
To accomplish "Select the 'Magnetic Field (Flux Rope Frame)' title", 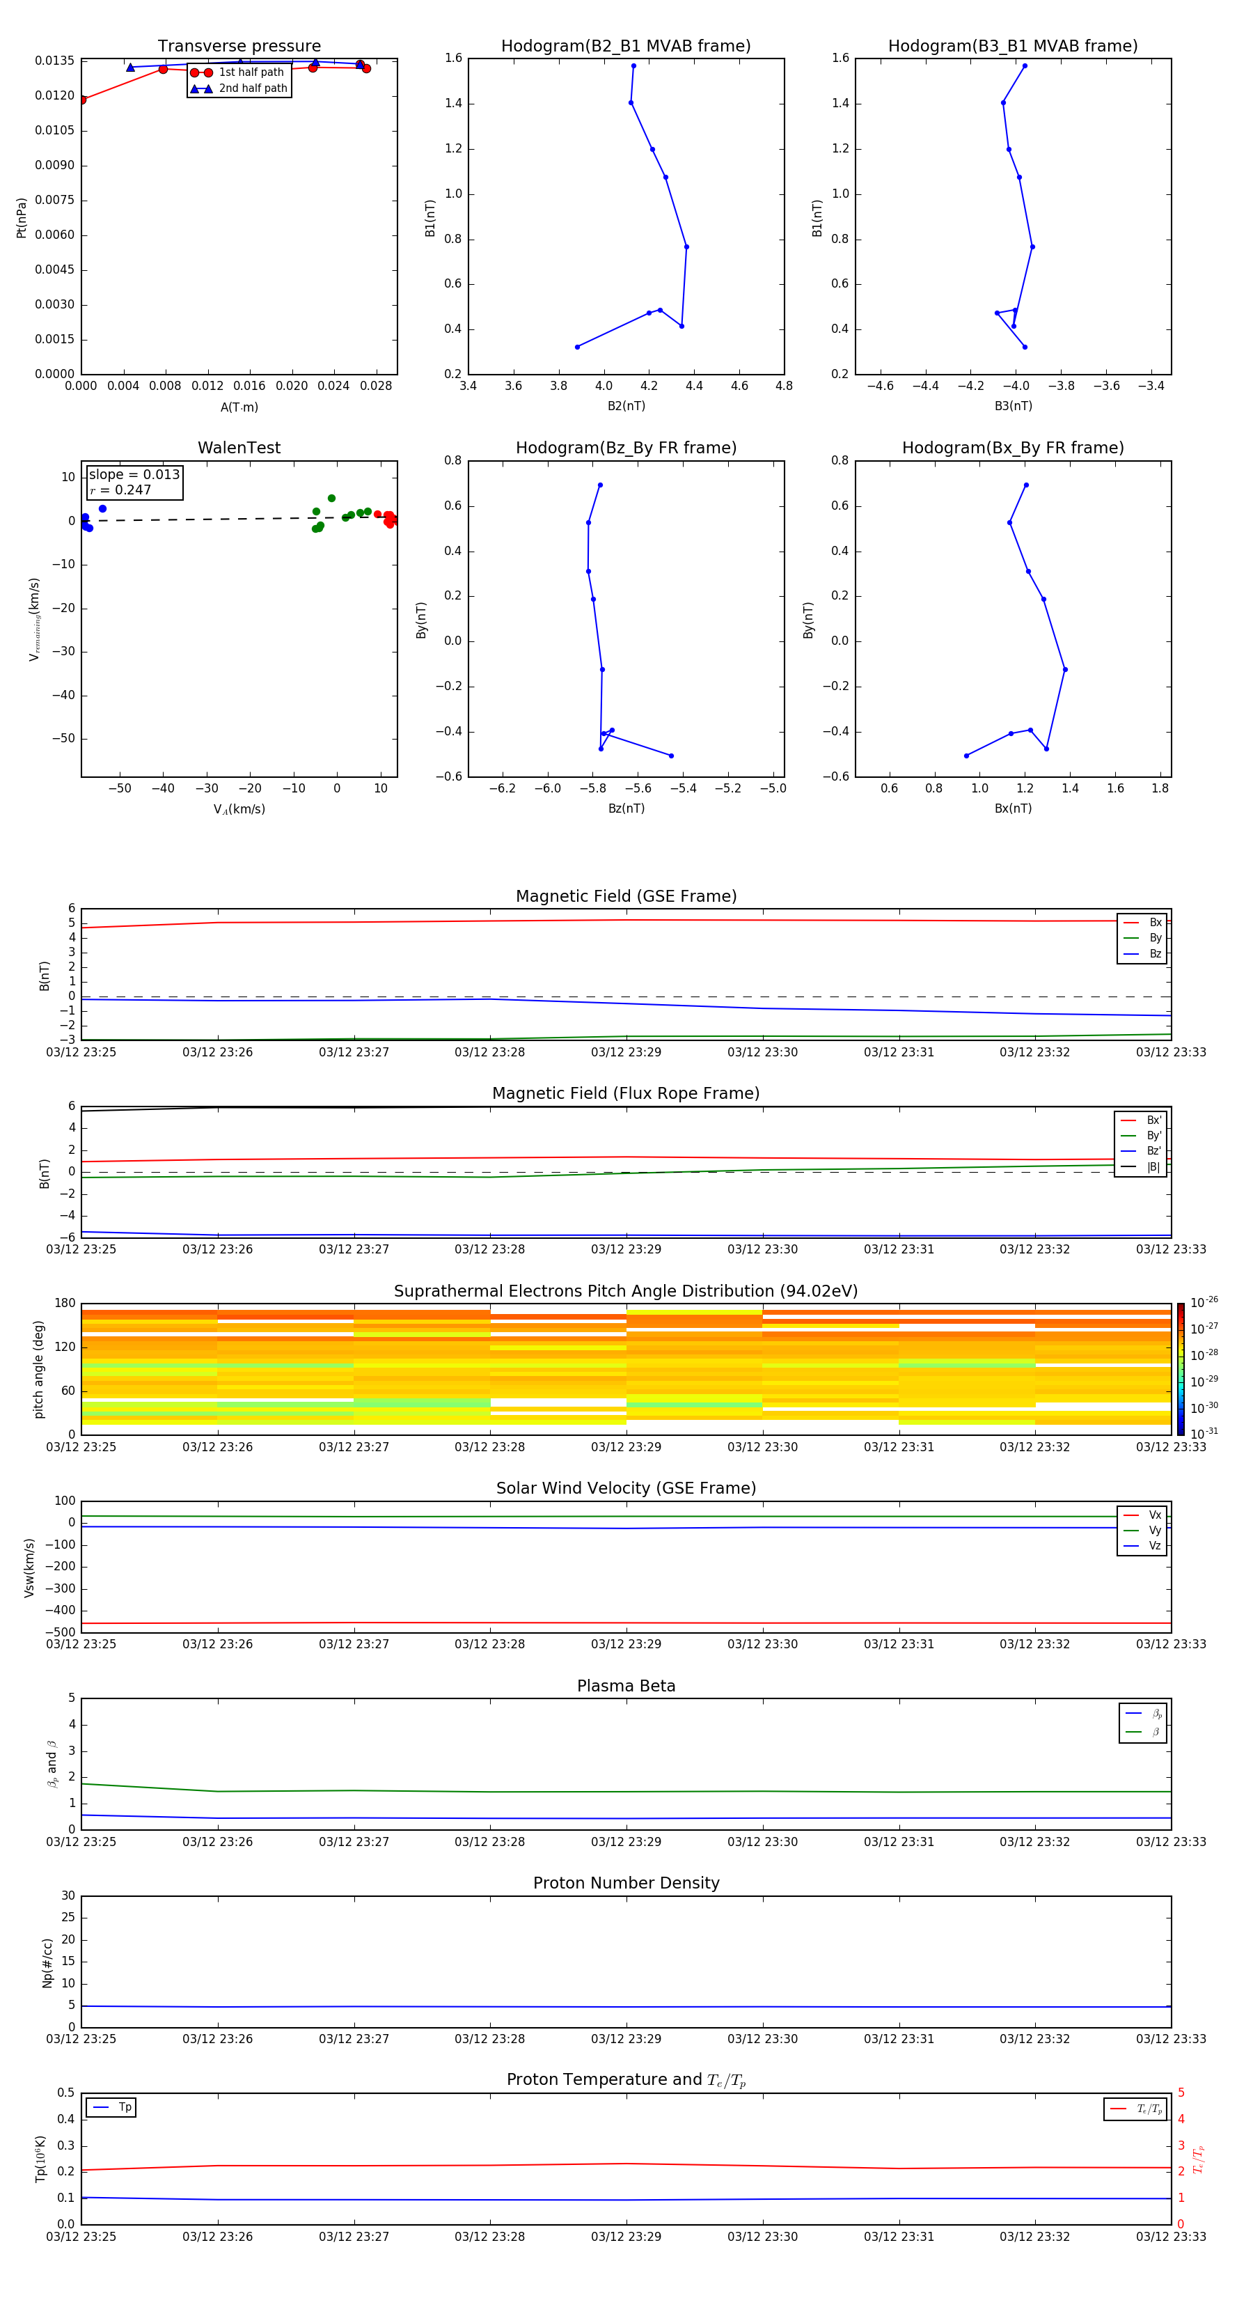I will [626, 1094].
